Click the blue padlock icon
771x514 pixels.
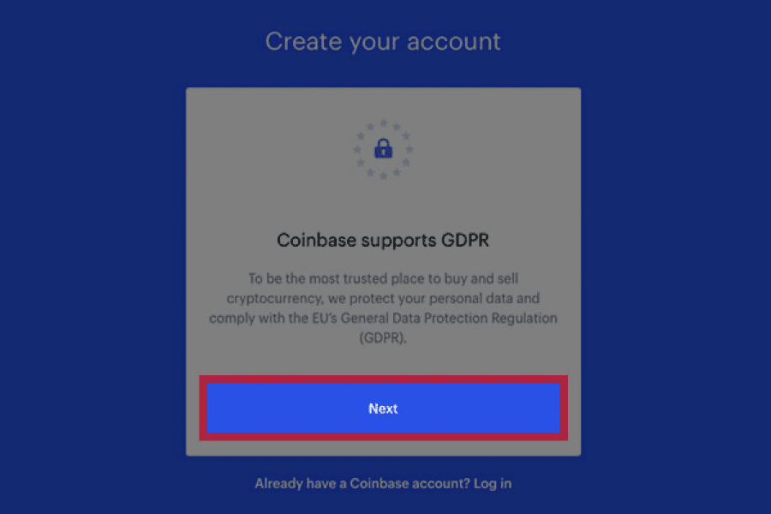384,148
